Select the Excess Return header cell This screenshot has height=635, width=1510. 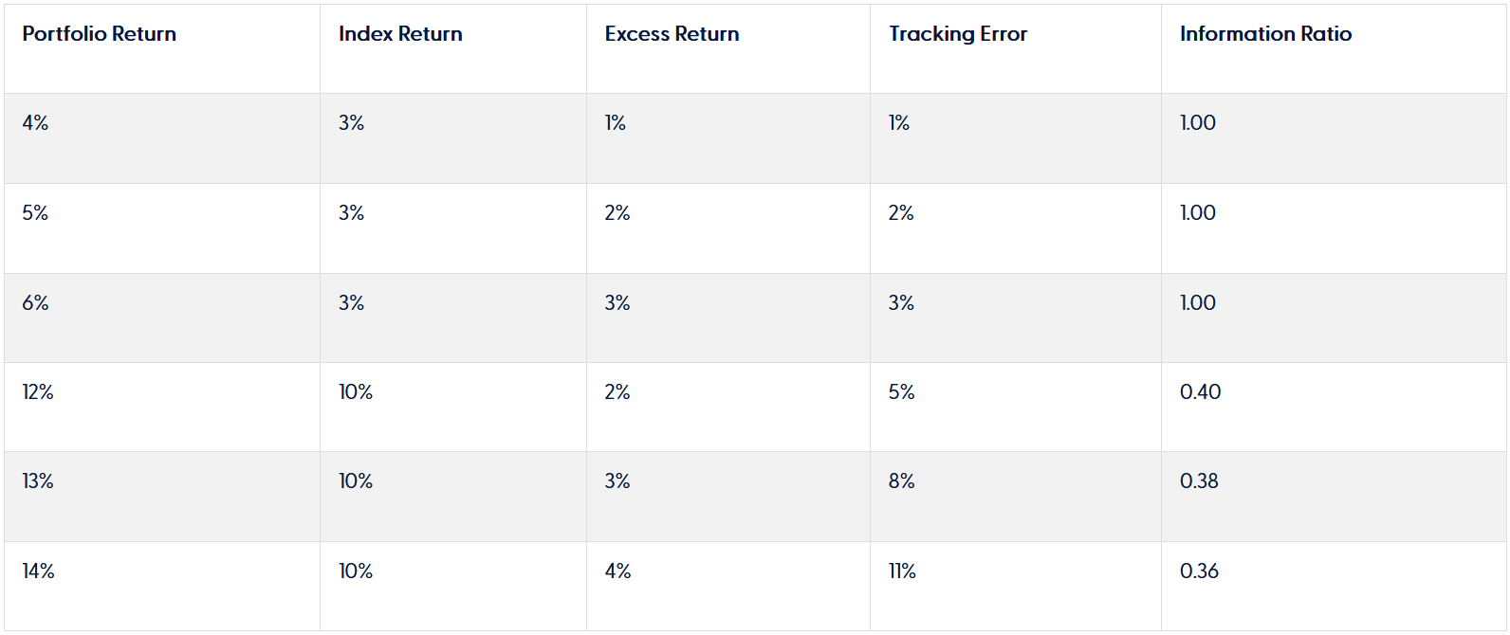(x=672, y=34)
